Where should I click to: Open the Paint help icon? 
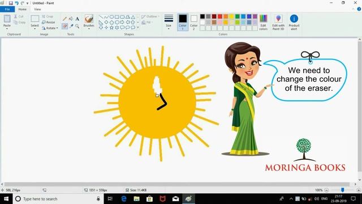(359, 9)
